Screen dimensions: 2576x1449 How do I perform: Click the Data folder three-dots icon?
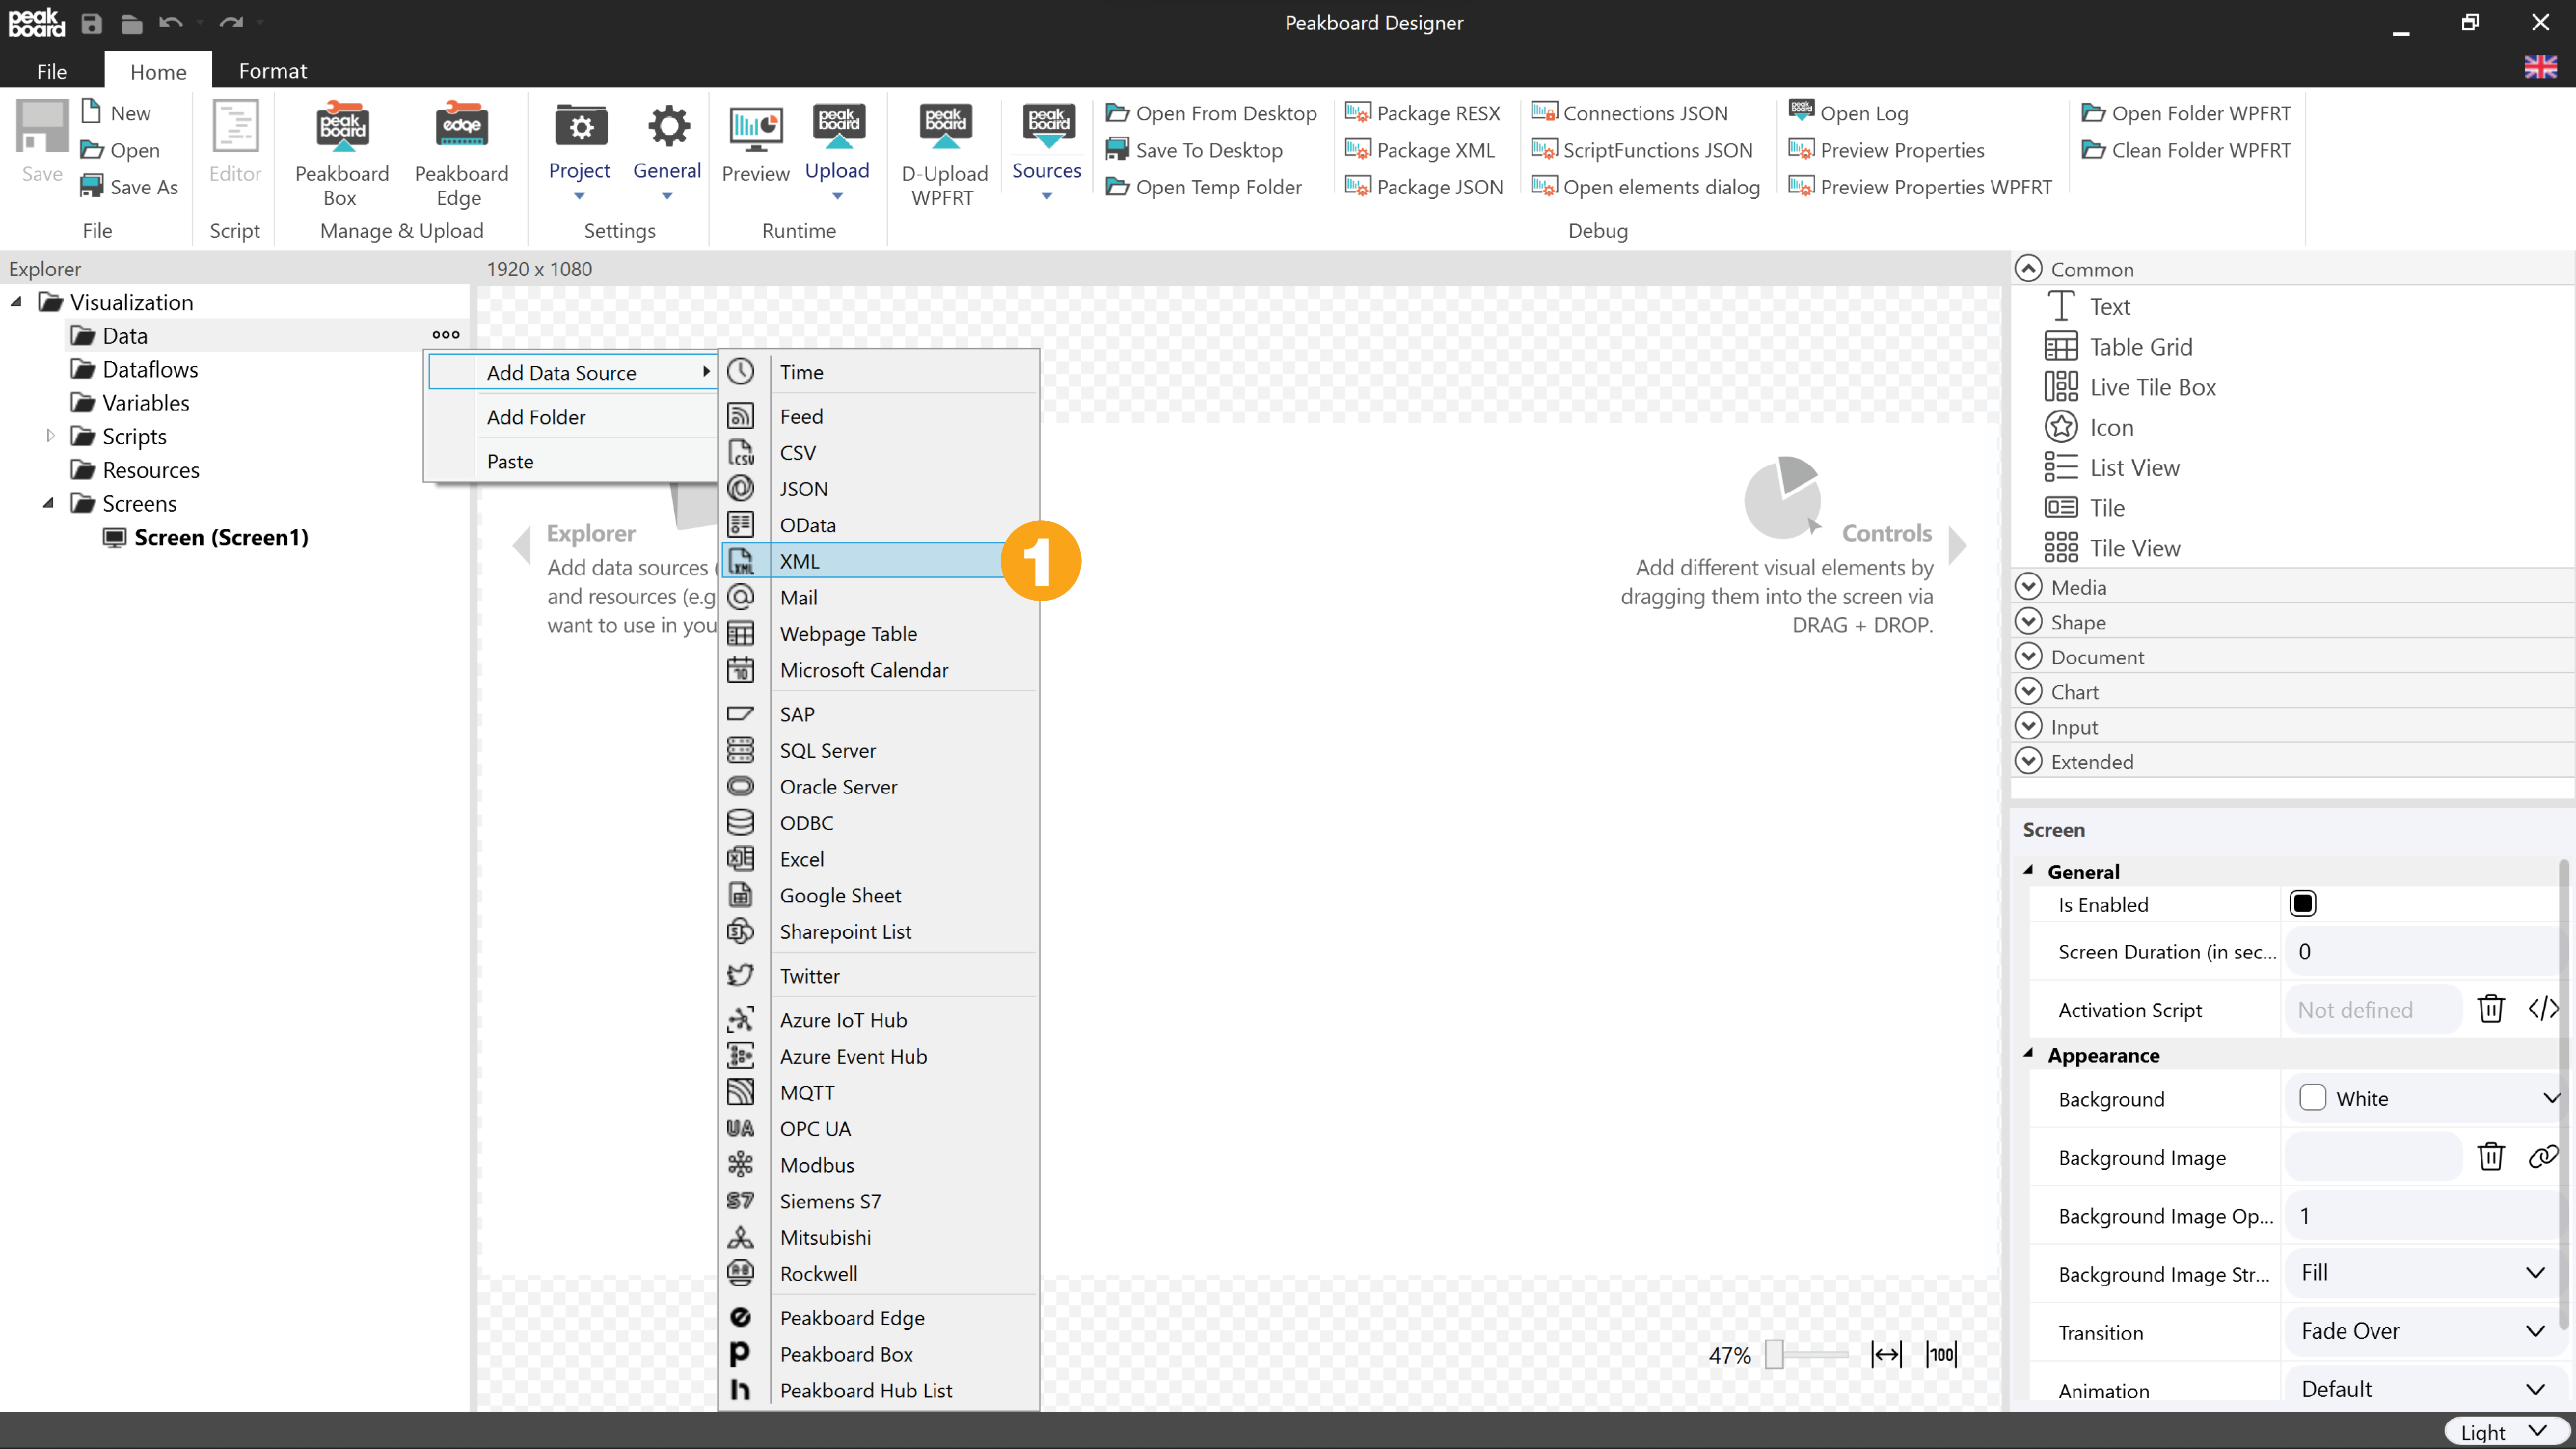point(446,335)
